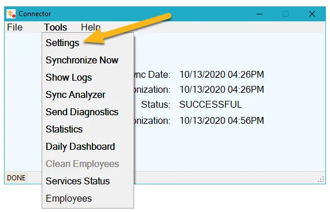
Task: Click the SUCCESSFUL status value
Action: coord(210,104)
